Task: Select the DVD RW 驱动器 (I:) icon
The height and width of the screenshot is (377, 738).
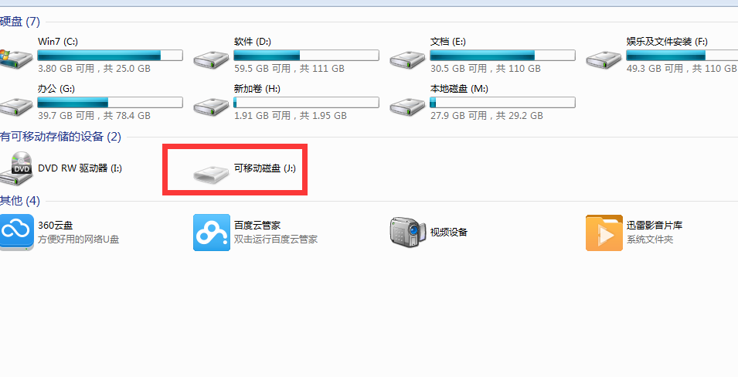Action: coord(16,168)
